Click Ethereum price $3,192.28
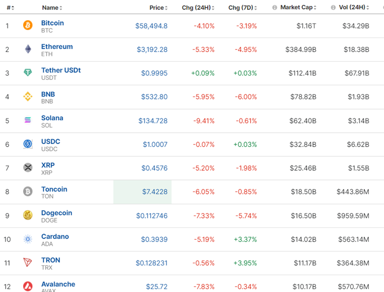 [152, 49]
